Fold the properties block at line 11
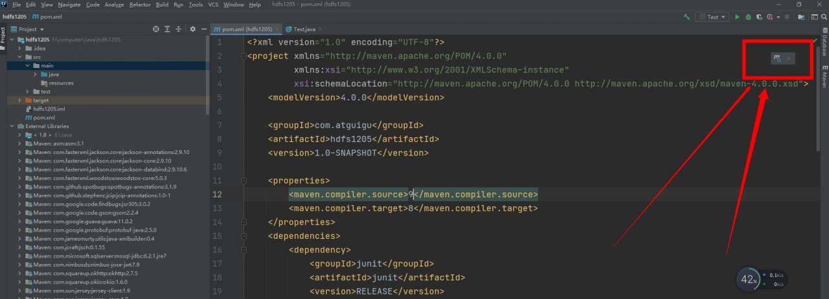 coord(244,181)
